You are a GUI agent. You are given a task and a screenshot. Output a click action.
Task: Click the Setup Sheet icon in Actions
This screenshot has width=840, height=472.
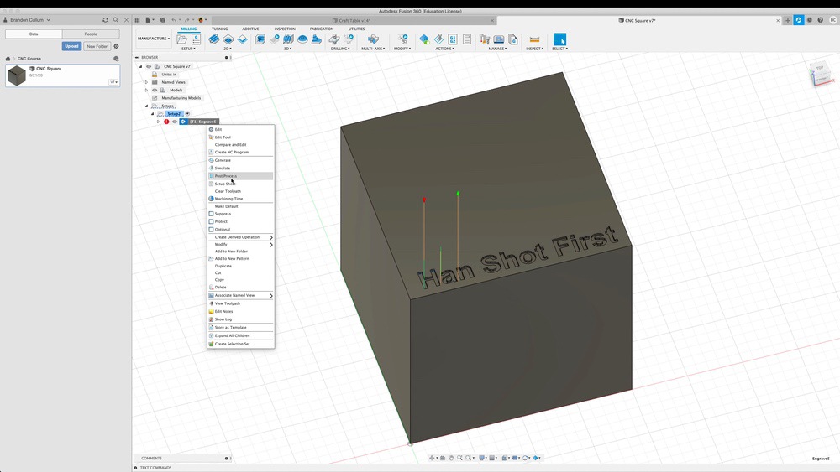[x=466, y=39]
